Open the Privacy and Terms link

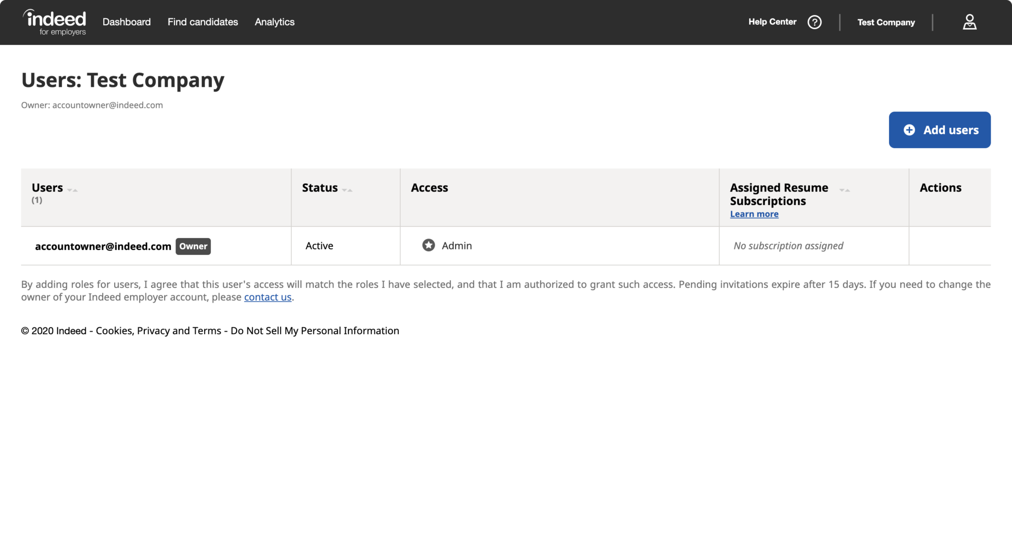tap(179, 330)
